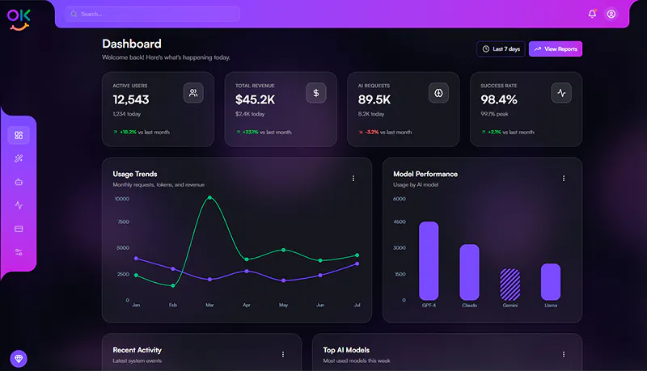647x371 pixels.
Task: Click the +18.2% vs last month text
Action: (142, 132)
